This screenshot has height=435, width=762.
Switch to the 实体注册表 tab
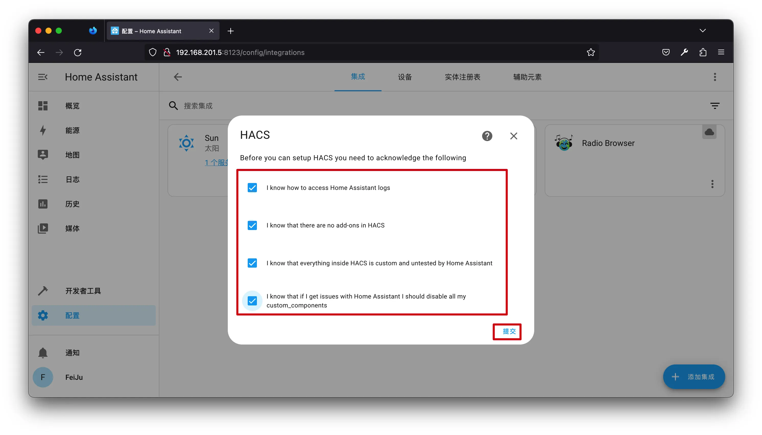tap(462, 77)
